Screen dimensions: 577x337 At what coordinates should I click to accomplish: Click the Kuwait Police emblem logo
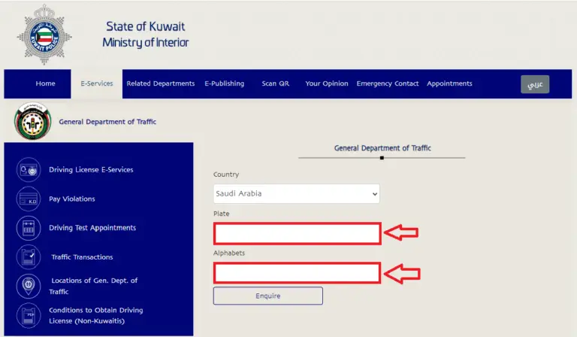(x=44, y=35)
